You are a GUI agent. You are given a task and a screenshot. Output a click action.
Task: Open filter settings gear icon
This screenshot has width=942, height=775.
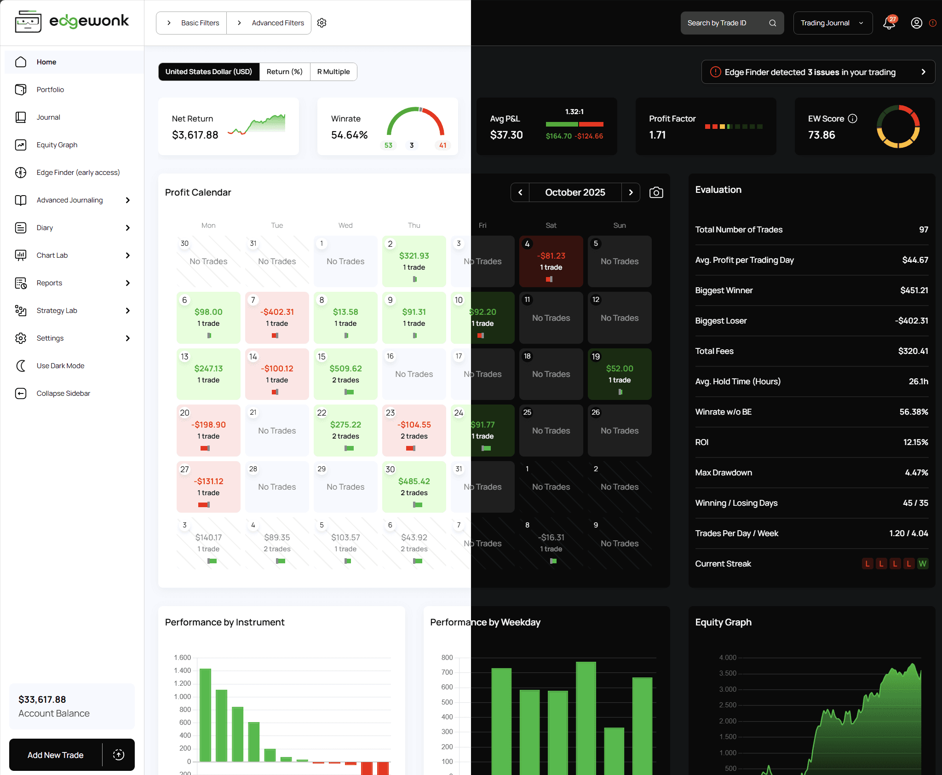click(322, 23)
